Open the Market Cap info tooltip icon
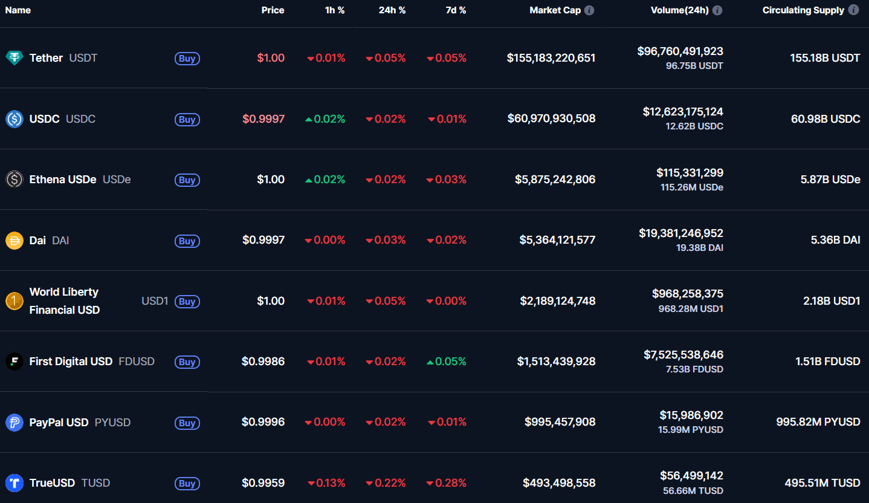This screenshot has height=503, width=869. point(589,10)
